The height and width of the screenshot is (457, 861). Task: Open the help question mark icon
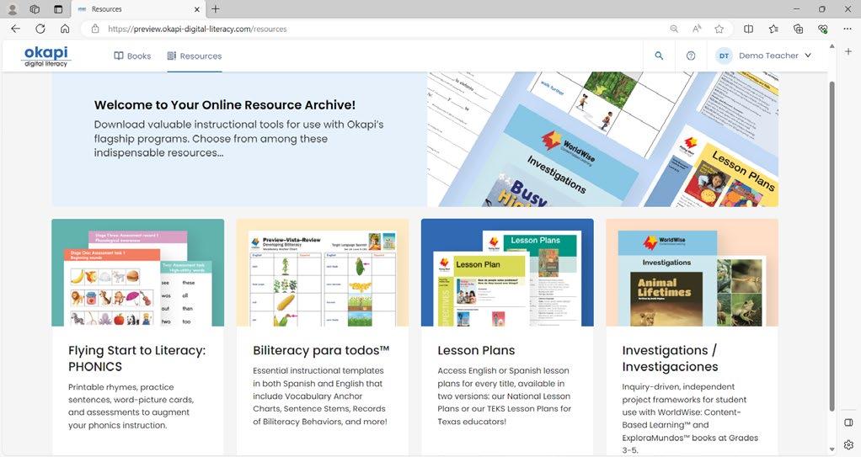click(x=691, y=56)
